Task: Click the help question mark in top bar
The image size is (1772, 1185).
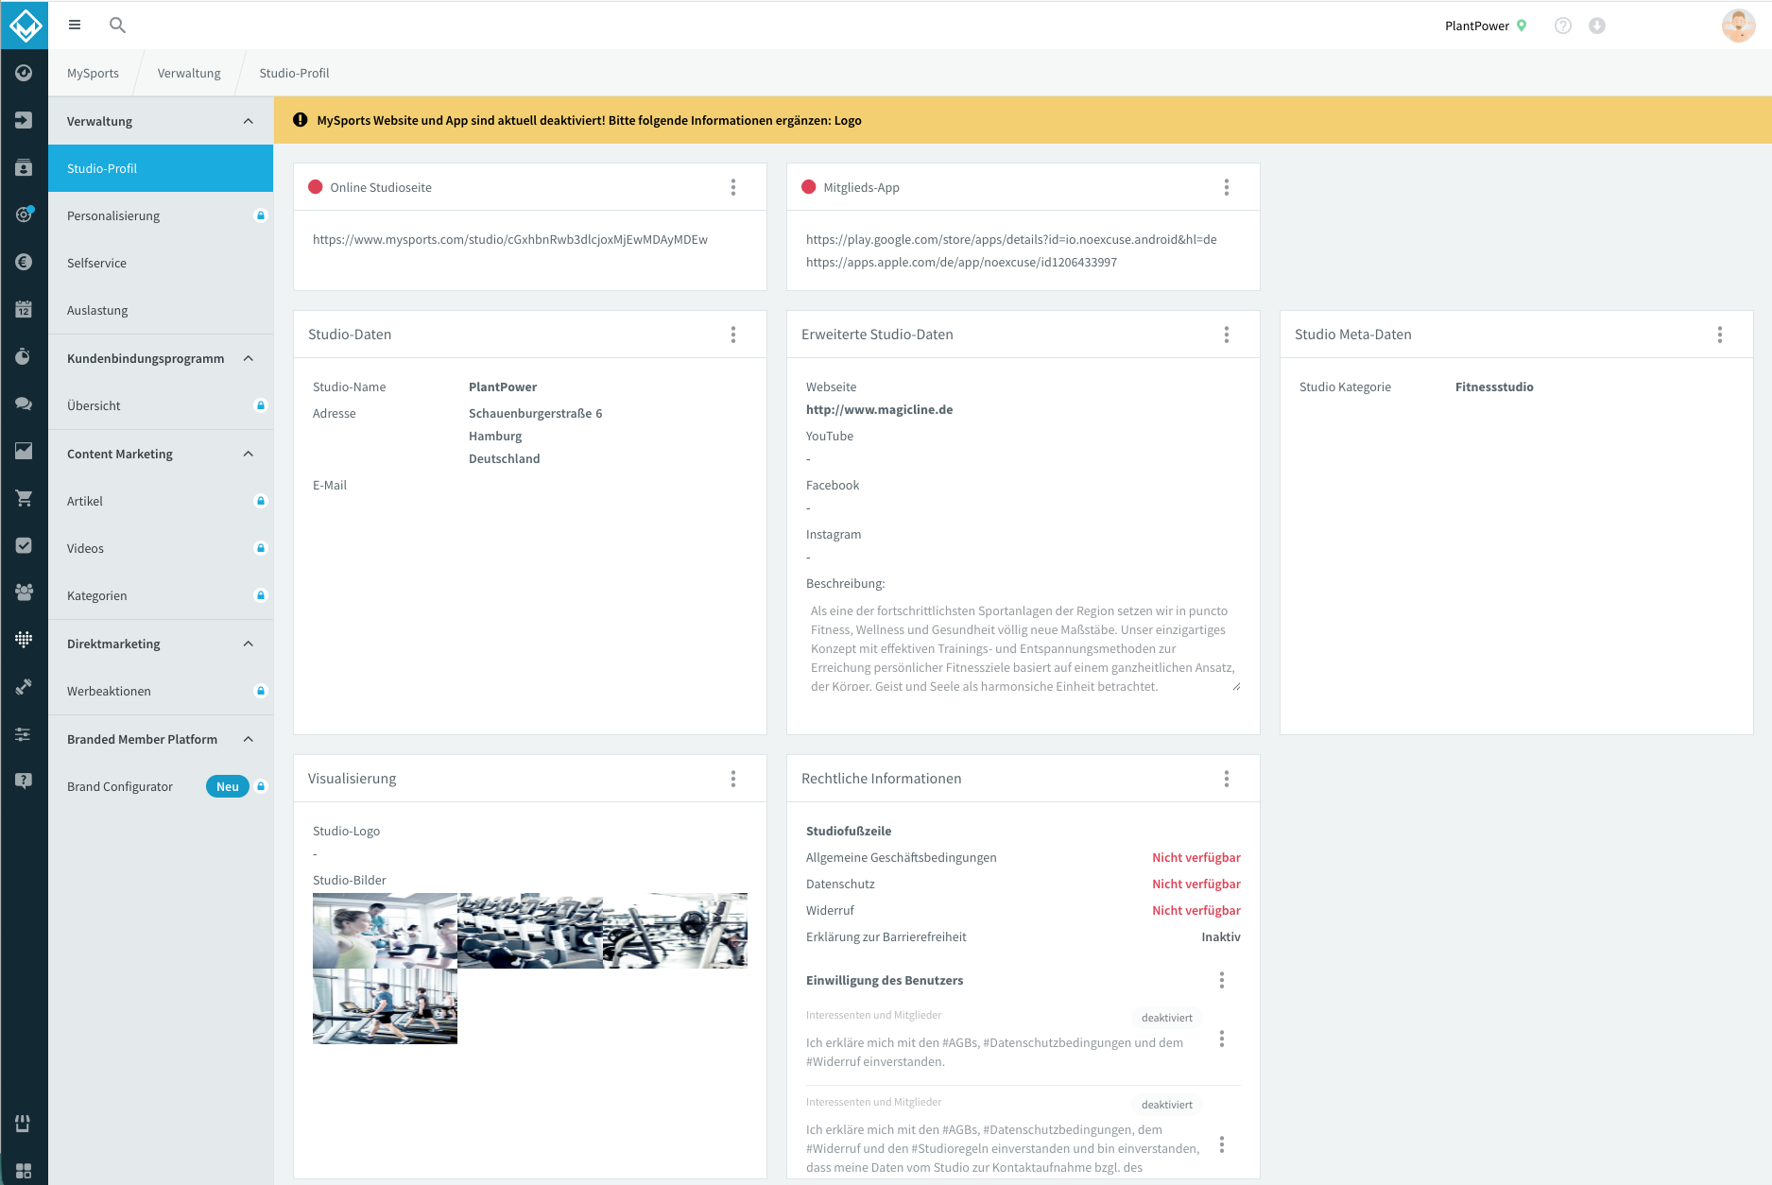Action: 1563,26
